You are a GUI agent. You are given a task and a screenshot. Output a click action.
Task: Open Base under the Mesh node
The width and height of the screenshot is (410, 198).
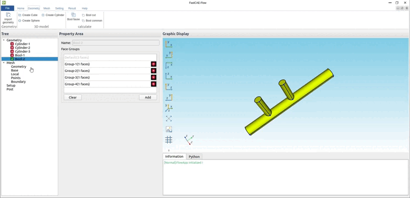[x=15, y=70]
